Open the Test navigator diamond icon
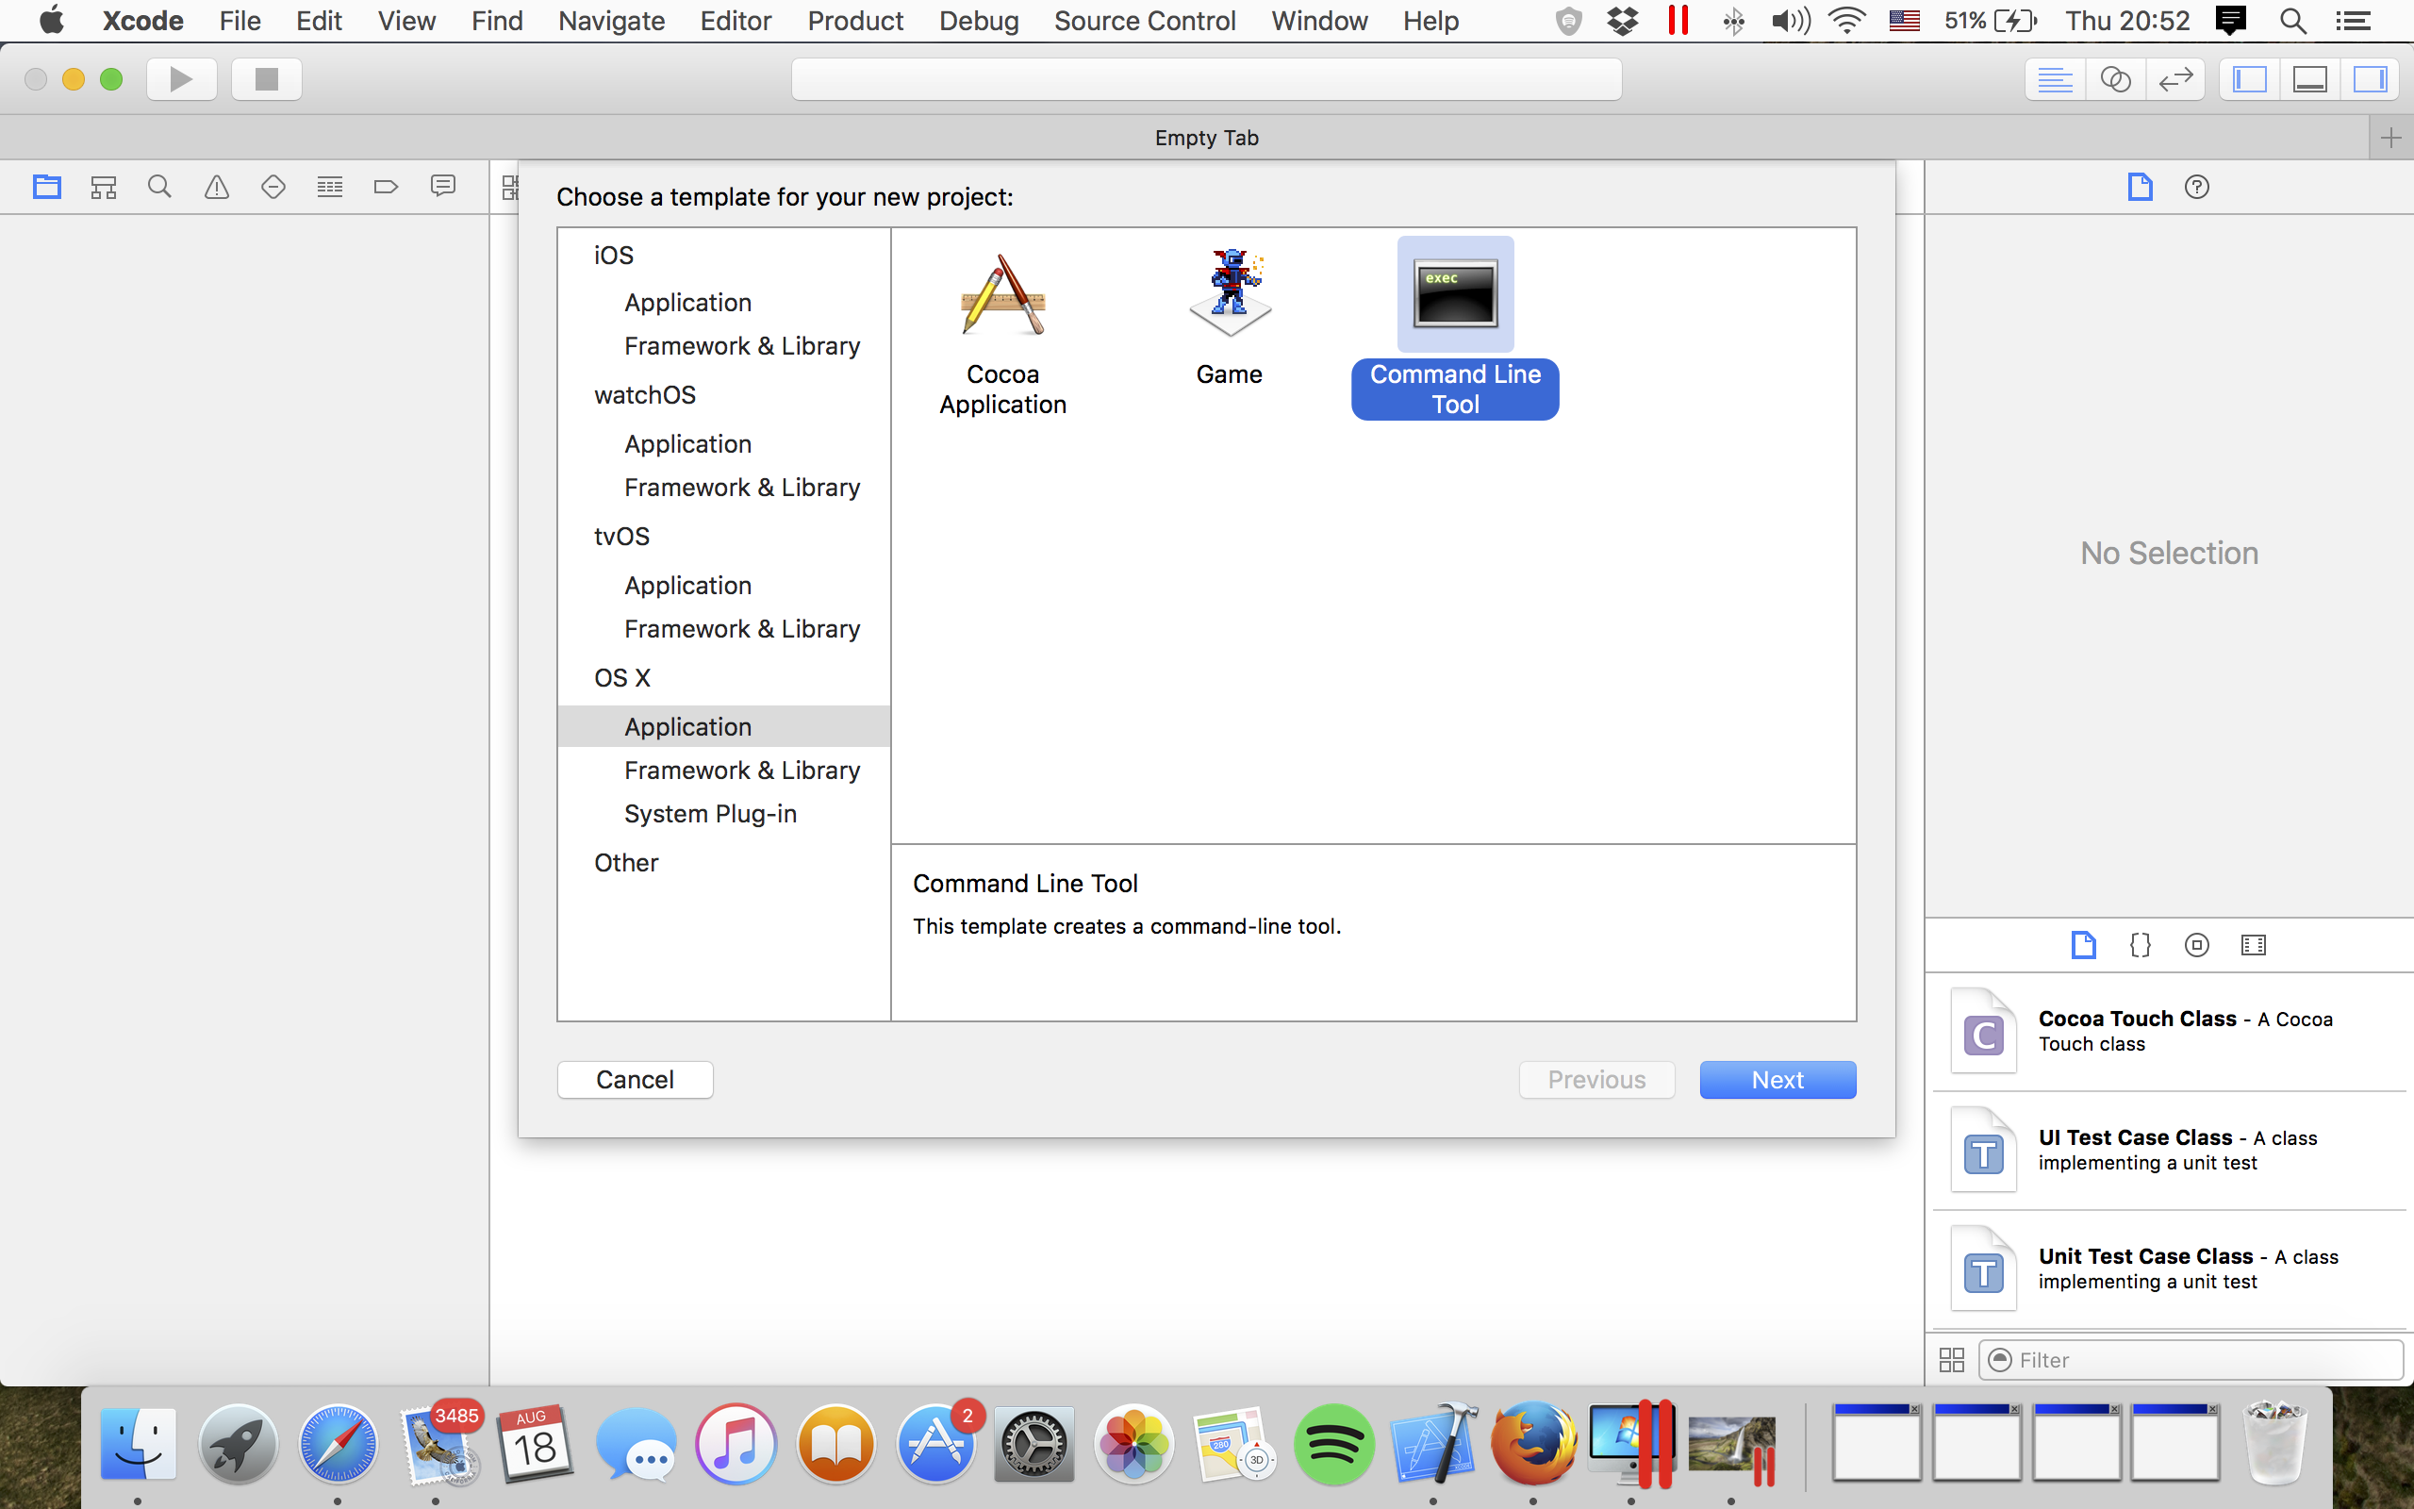This screenshot has height=1509, width=2414. point(273,187)
